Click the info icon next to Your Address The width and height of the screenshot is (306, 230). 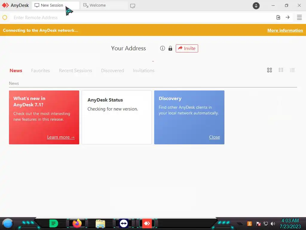162,48
